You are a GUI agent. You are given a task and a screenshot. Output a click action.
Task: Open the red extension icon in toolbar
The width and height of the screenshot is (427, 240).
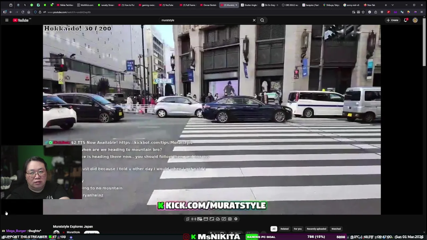[389, 12]
